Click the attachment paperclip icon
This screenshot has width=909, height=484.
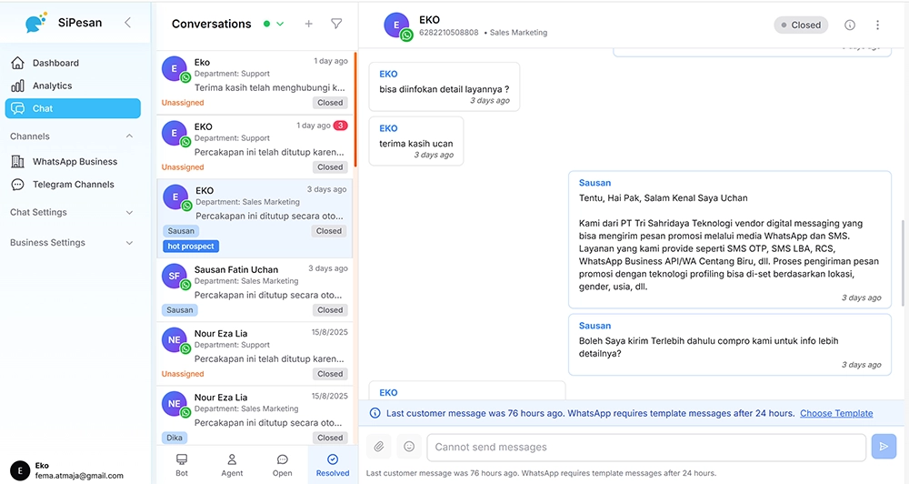379,447
